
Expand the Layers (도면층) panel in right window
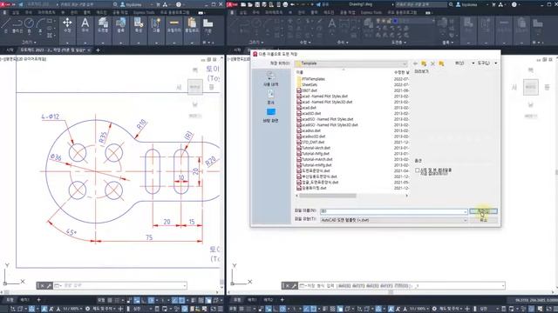[x=399, y=43]
